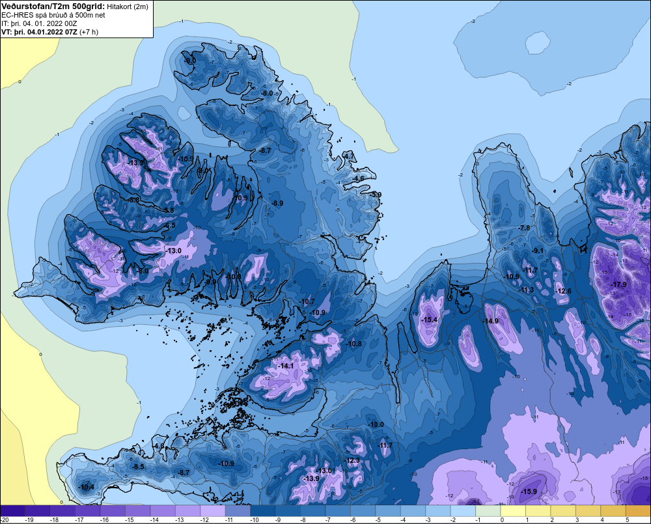Click the -12.6 temperature label

[x=563, y=291]
